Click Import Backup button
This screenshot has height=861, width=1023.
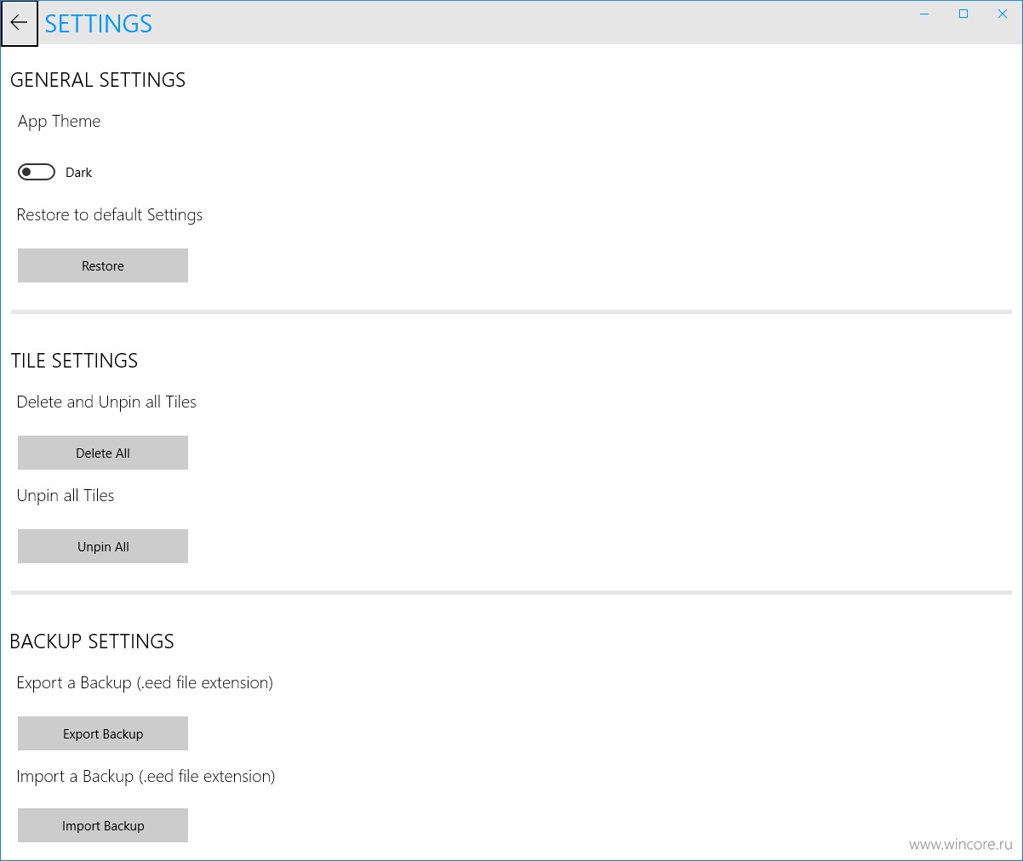click(103, 825)
